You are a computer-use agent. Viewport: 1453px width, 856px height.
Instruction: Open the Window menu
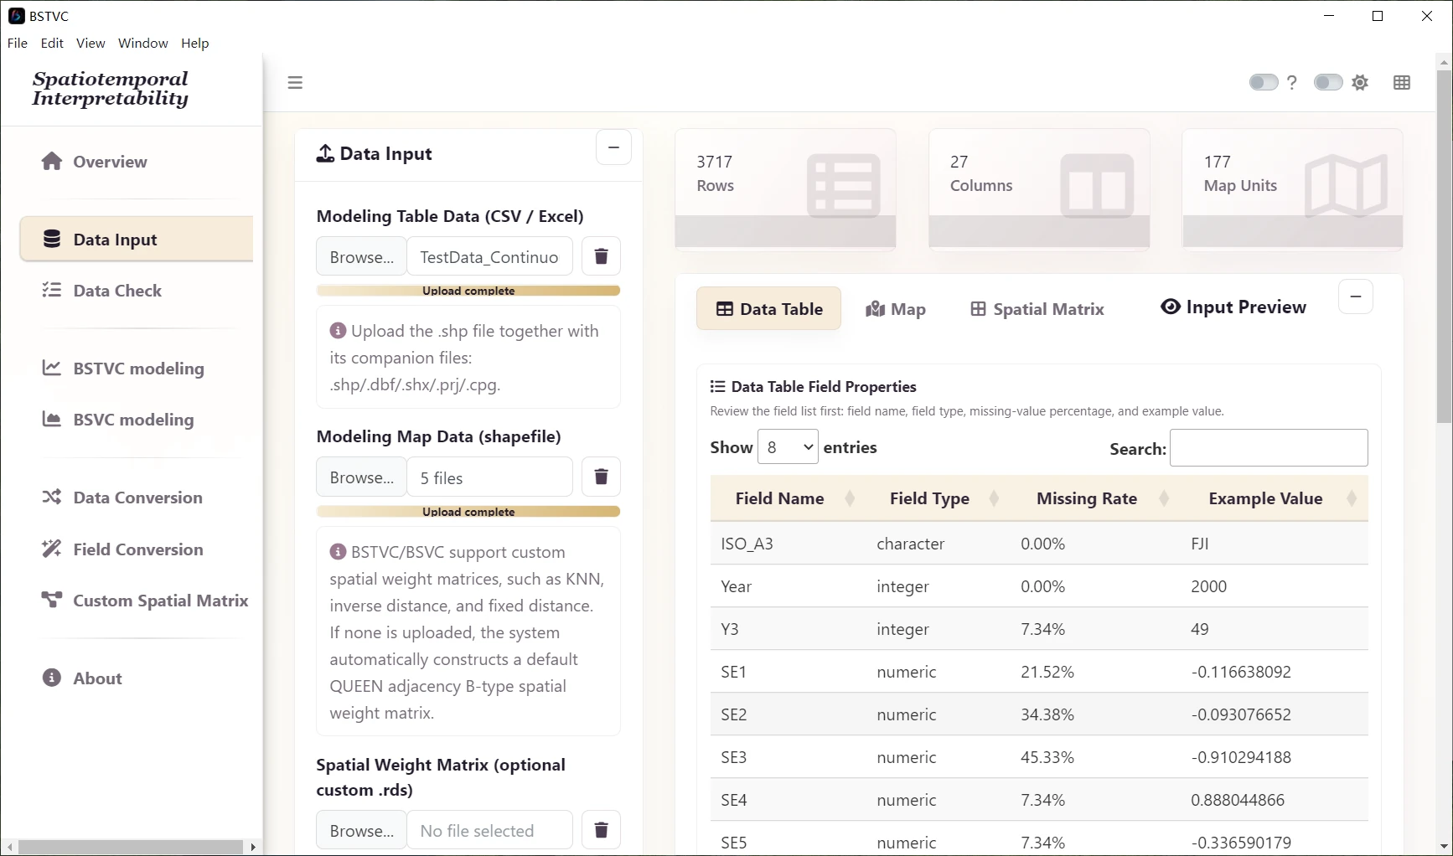(142, 44)
